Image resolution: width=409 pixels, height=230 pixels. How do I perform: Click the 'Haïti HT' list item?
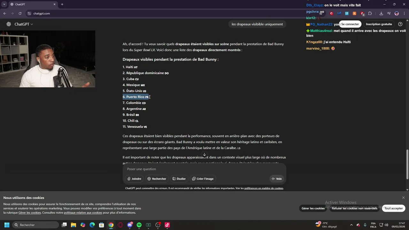click(130, 67)
